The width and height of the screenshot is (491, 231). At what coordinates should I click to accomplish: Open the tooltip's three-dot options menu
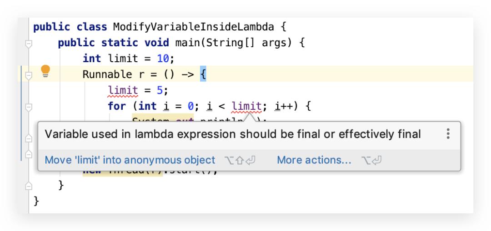pos(448,134)
